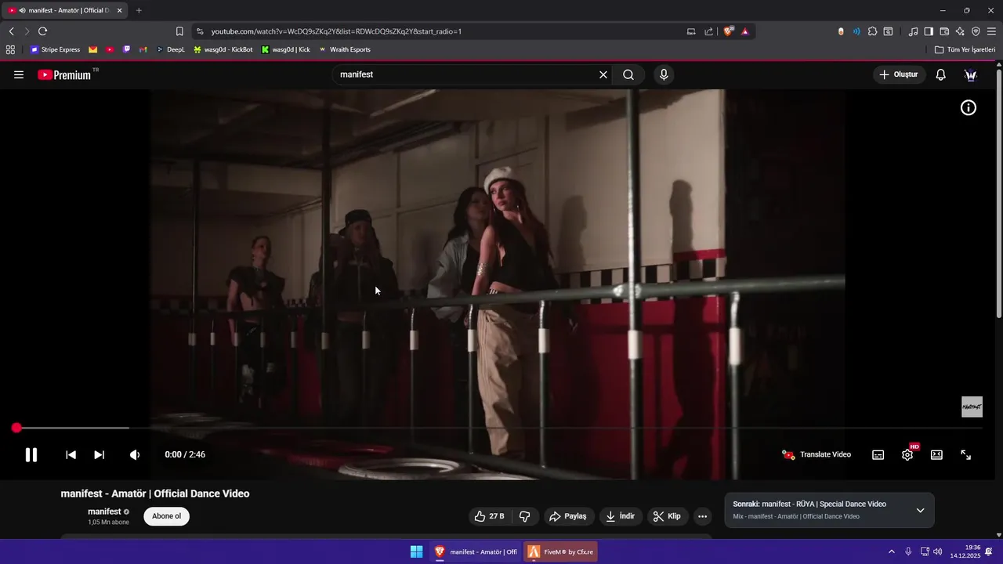
Task: Open the Twitch bookmark icon
Action: point(126,49)
